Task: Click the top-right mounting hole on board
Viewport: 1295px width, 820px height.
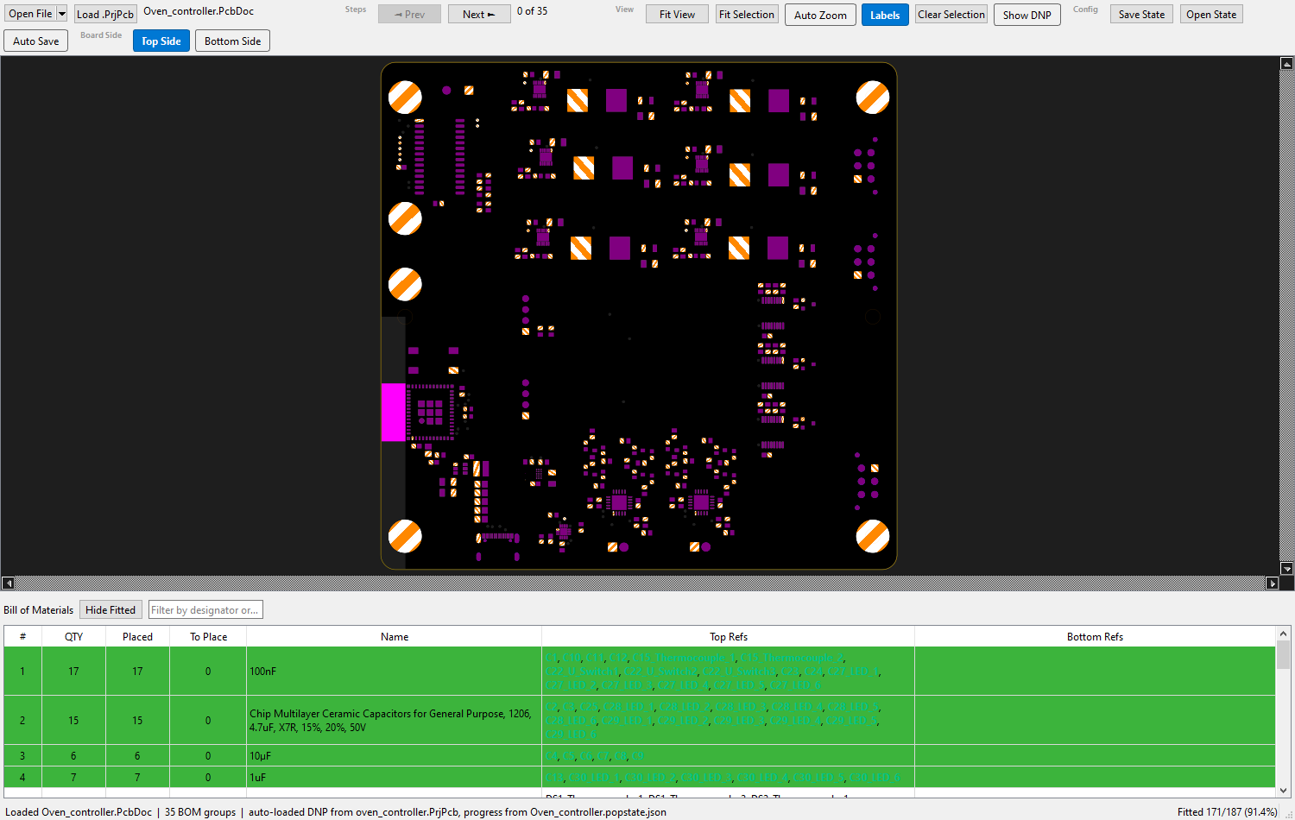Action: (872, 98)
